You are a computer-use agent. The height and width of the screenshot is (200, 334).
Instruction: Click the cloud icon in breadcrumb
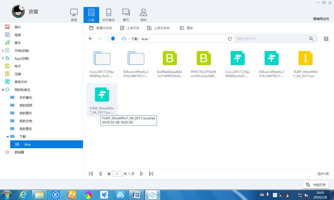(x=124, y=39)
